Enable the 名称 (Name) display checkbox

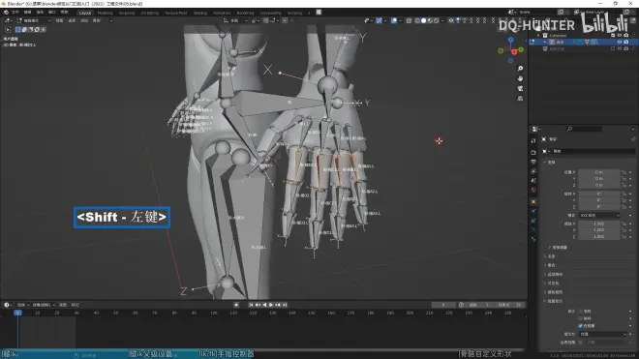580,312
